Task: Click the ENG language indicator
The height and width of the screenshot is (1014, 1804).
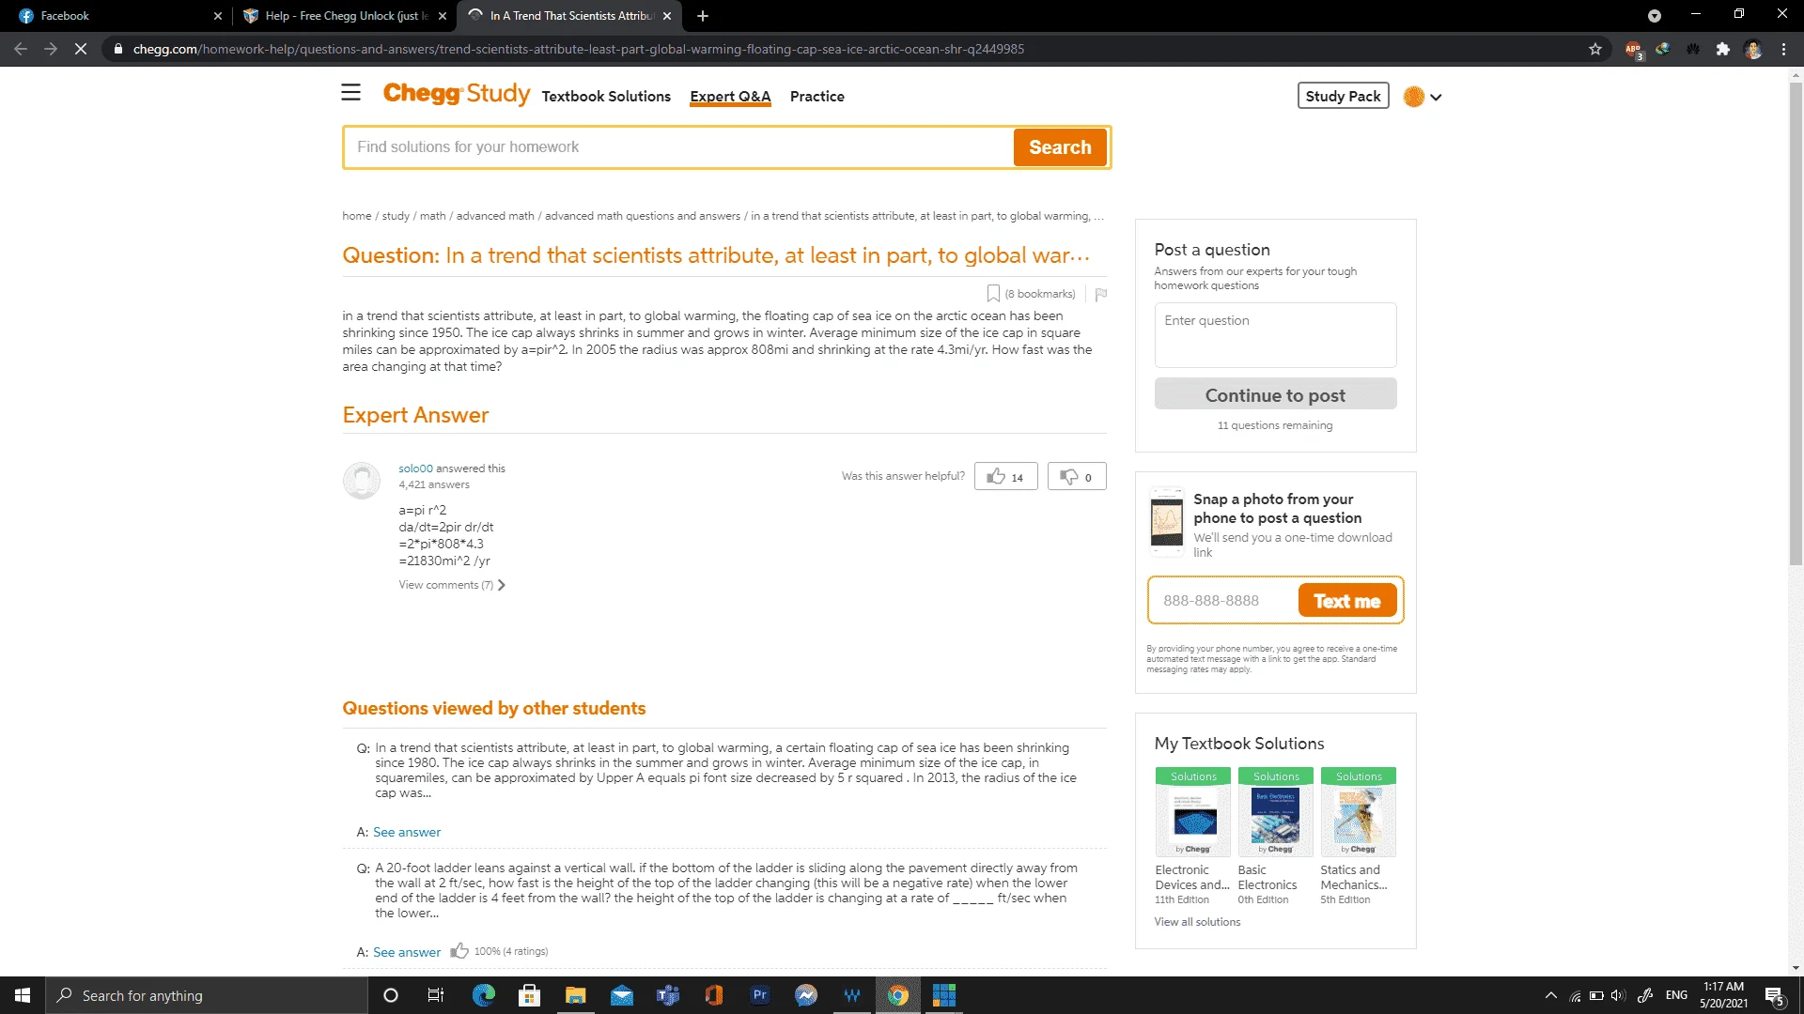Action: tap(1676, 995)
